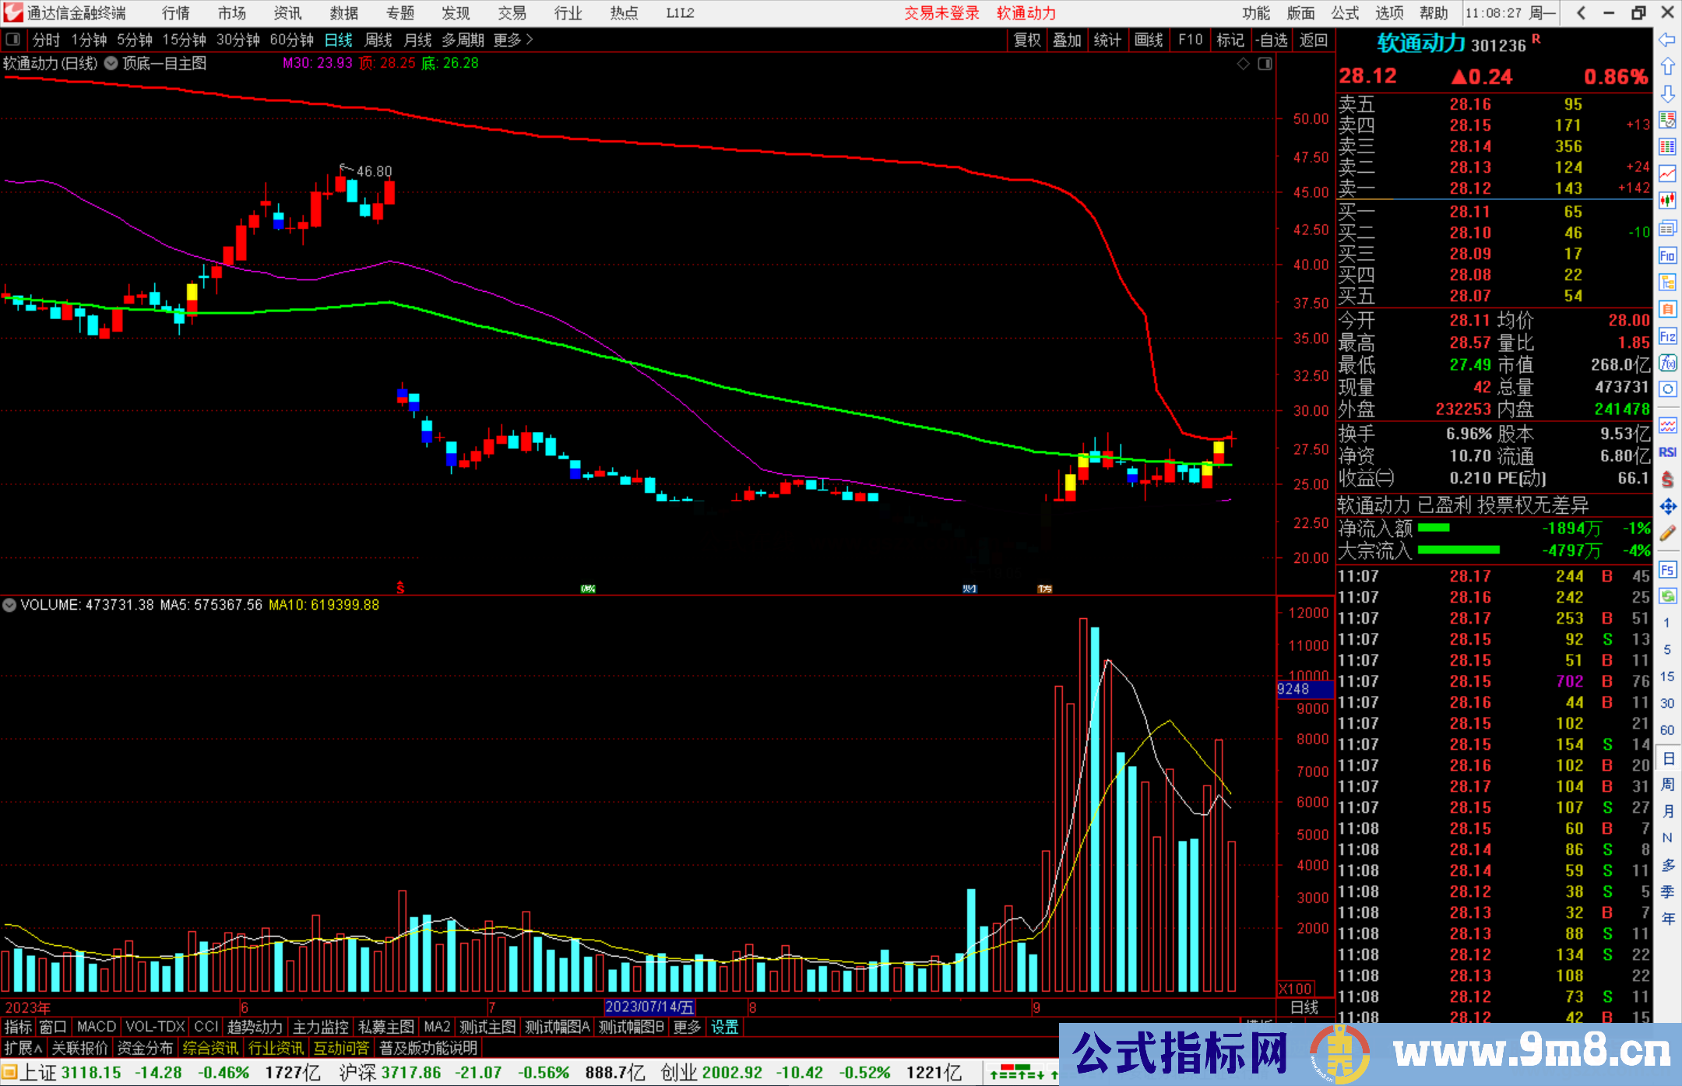Click the F10 info sidebar icon
Viewport: 1682px width, 1086px height.
(x=1666, y=255)
